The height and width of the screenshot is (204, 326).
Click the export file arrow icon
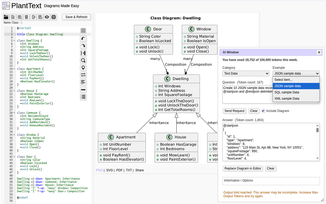tap(33, 17)
